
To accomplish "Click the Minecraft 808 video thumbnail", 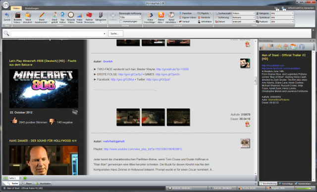I will click(44, 89).
